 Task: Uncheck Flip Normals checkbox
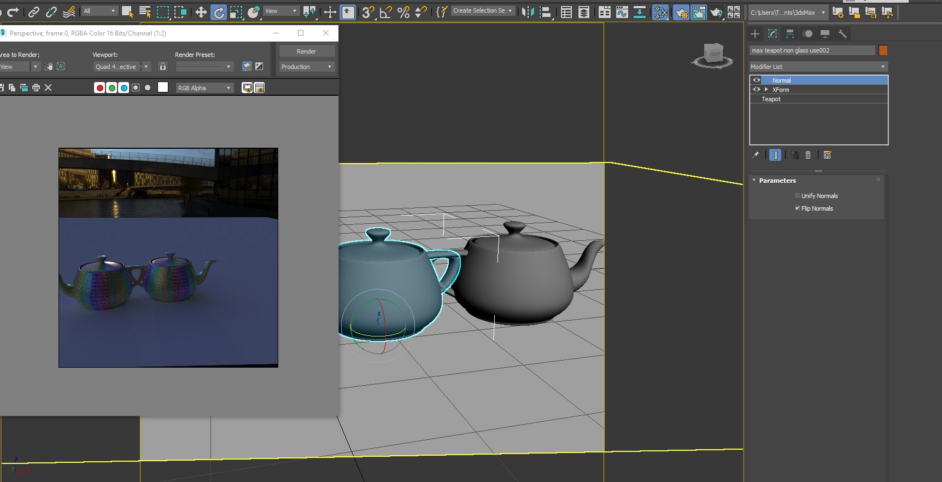coord(798,208)
